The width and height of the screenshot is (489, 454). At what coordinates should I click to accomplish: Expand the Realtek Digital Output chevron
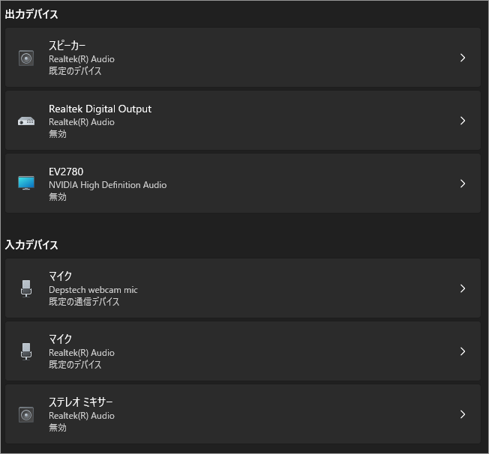point(463,121)
